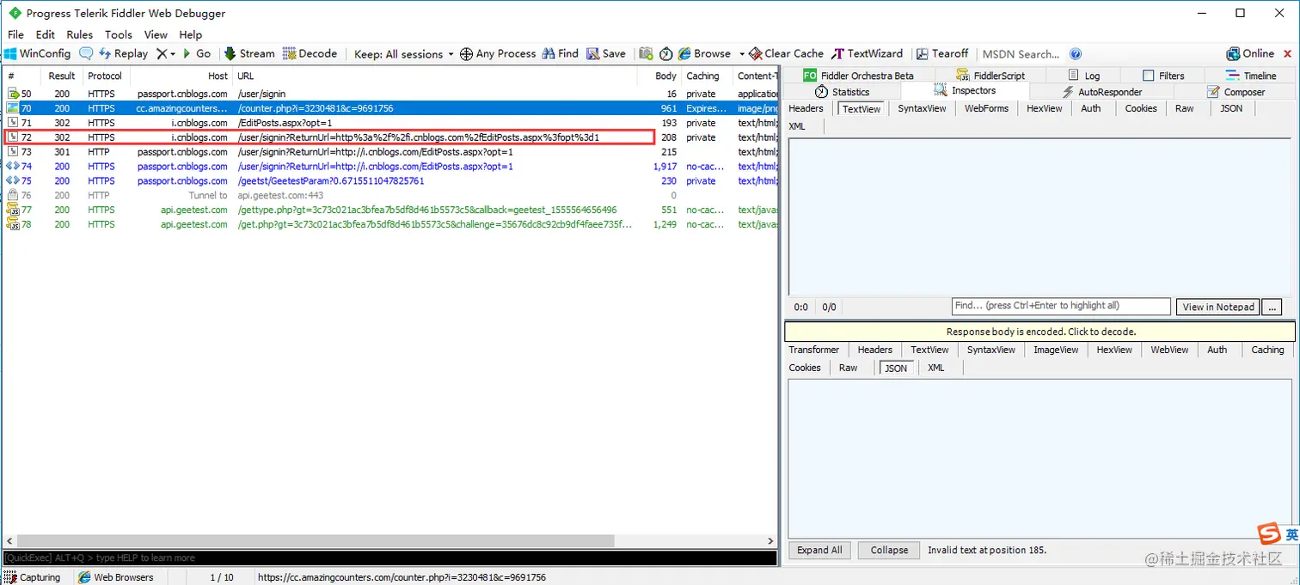Click the Go resume button

point(197,53)
